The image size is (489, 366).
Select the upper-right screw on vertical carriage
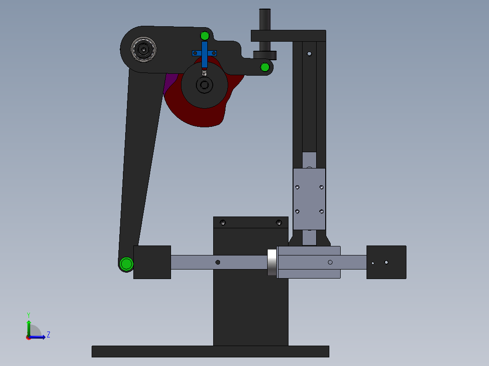322,187
